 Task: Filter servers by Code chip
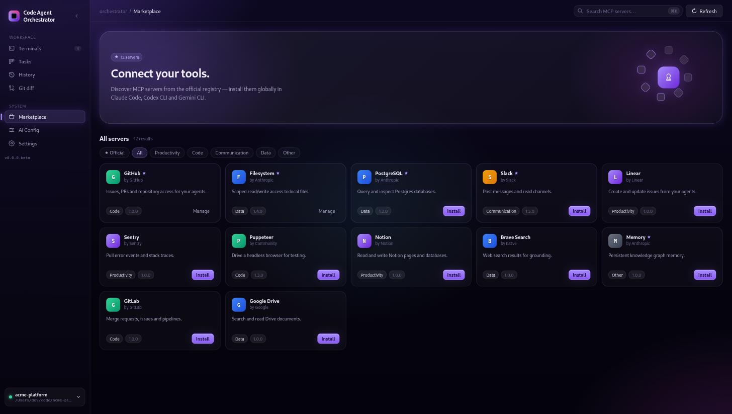coord(197,152)
